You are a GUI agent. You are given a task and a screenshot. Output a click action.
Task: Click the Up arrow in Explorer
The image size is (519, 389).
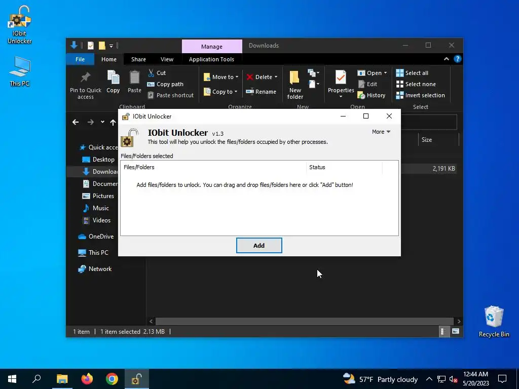coord(113,123)
